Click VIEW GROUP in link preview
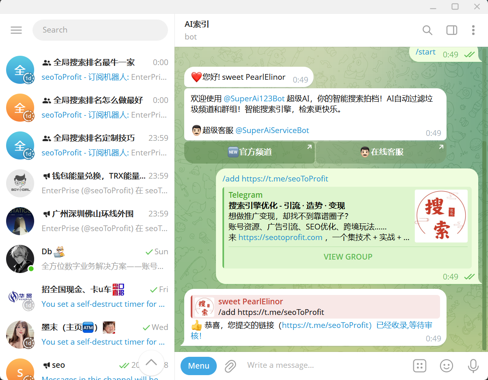This screenshot has width=488, height=380. pyautogui.click(x=348, y=257)
